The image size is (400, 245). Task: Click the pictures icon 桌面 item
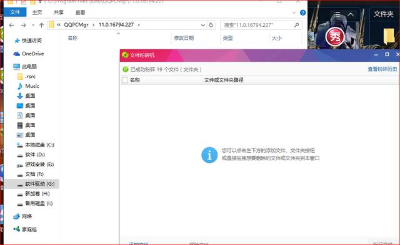pyautogui.click(x=26, y=135)
